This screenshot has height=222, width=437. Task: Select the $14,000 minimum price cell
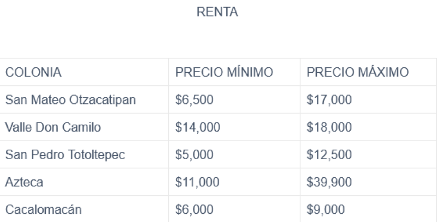click(x=197, y=127)
